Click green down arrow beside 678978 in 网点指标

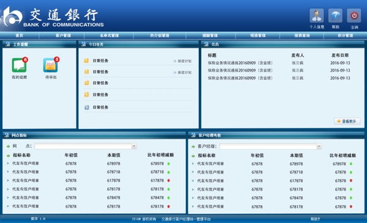point(169,164)
